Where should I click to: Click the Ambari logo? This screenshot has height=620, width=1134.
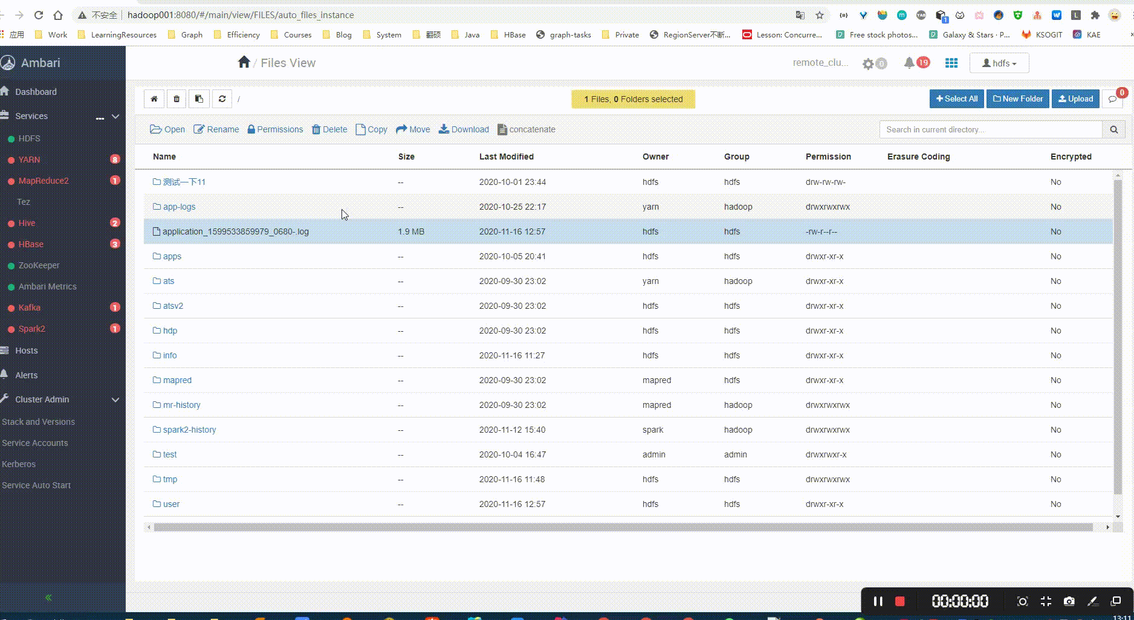[8, 62]
